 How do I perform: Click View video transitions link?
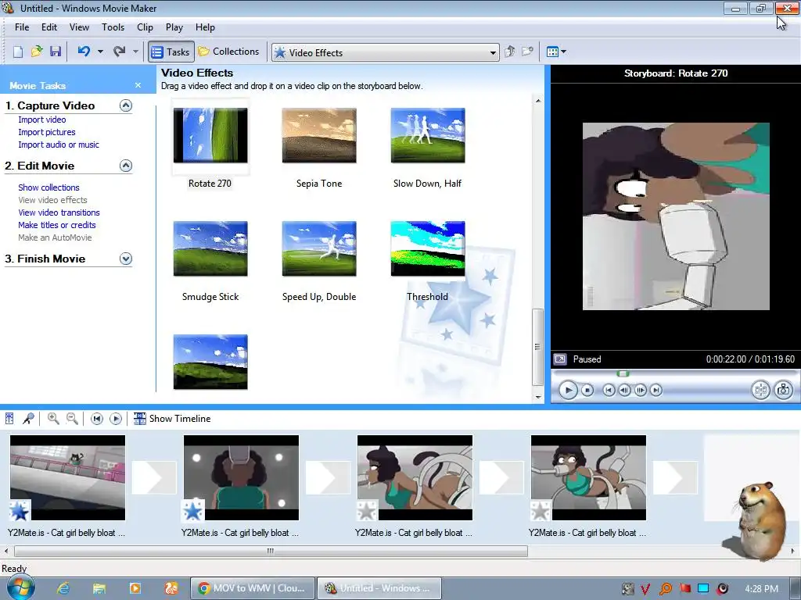pyautogui.click(x=59, y=212)
